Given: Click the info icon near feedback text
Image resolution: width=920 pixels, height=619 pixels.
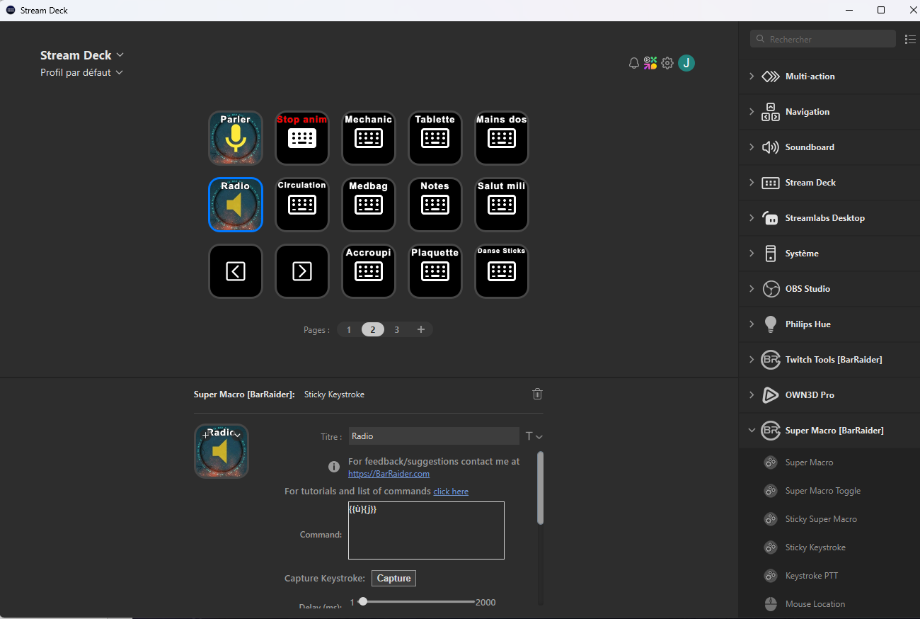Looking at the screenshot, I should pos(334,467).
